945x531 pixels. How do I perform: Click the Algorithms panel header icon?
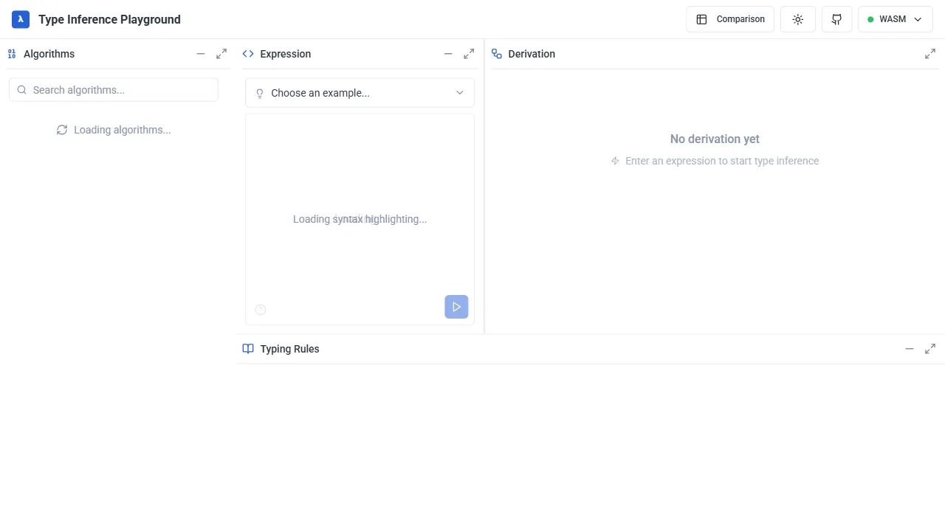12,54
